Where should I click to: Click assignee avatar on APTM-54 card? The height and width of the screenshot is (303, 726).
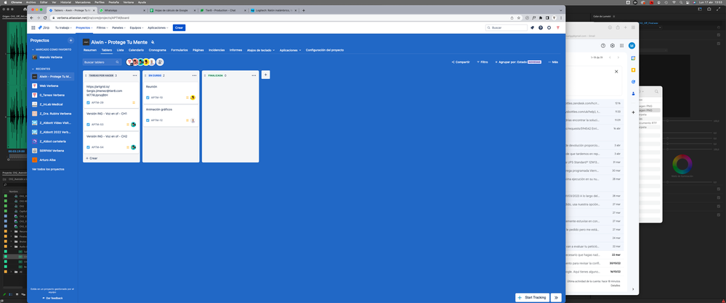click(x=133, y=147)
